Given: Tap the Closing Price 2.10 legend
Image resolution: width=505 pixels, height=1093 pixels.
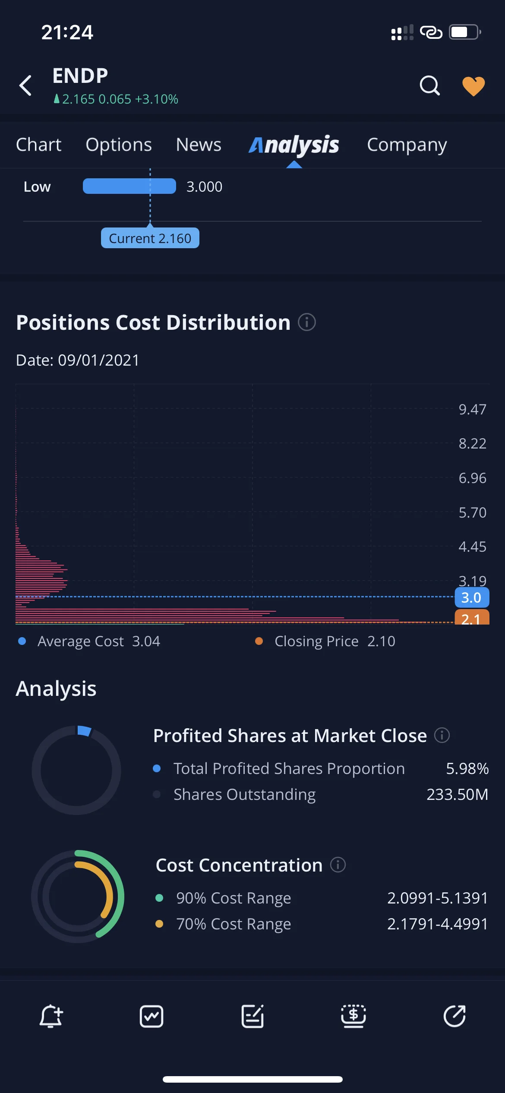Looking at the screenshot, I should [x=325, y=641].
